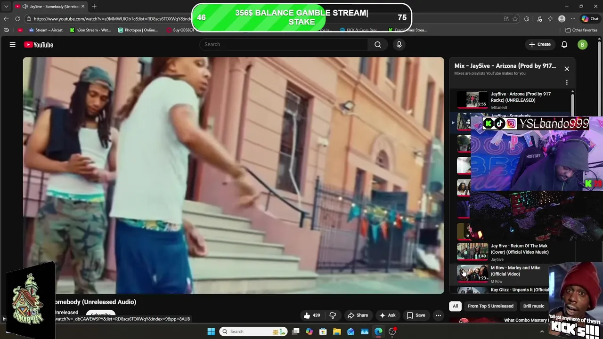Click the main video player to pause

pos(233,175)
